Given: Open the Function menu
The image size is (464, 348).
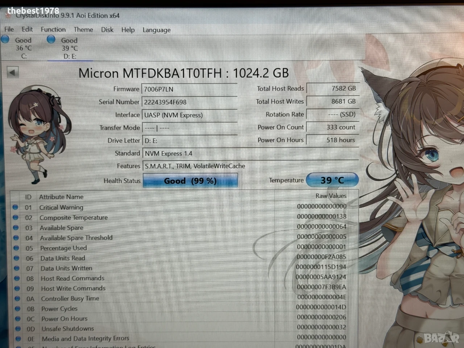Looking at the screenshot, I should 53,29.
